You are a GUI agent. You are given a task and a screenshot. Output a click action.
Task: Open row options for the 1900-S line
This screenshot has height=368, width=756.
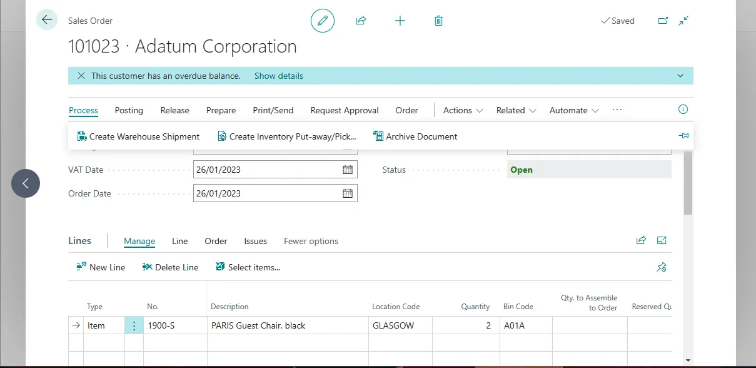pos(134,325)
